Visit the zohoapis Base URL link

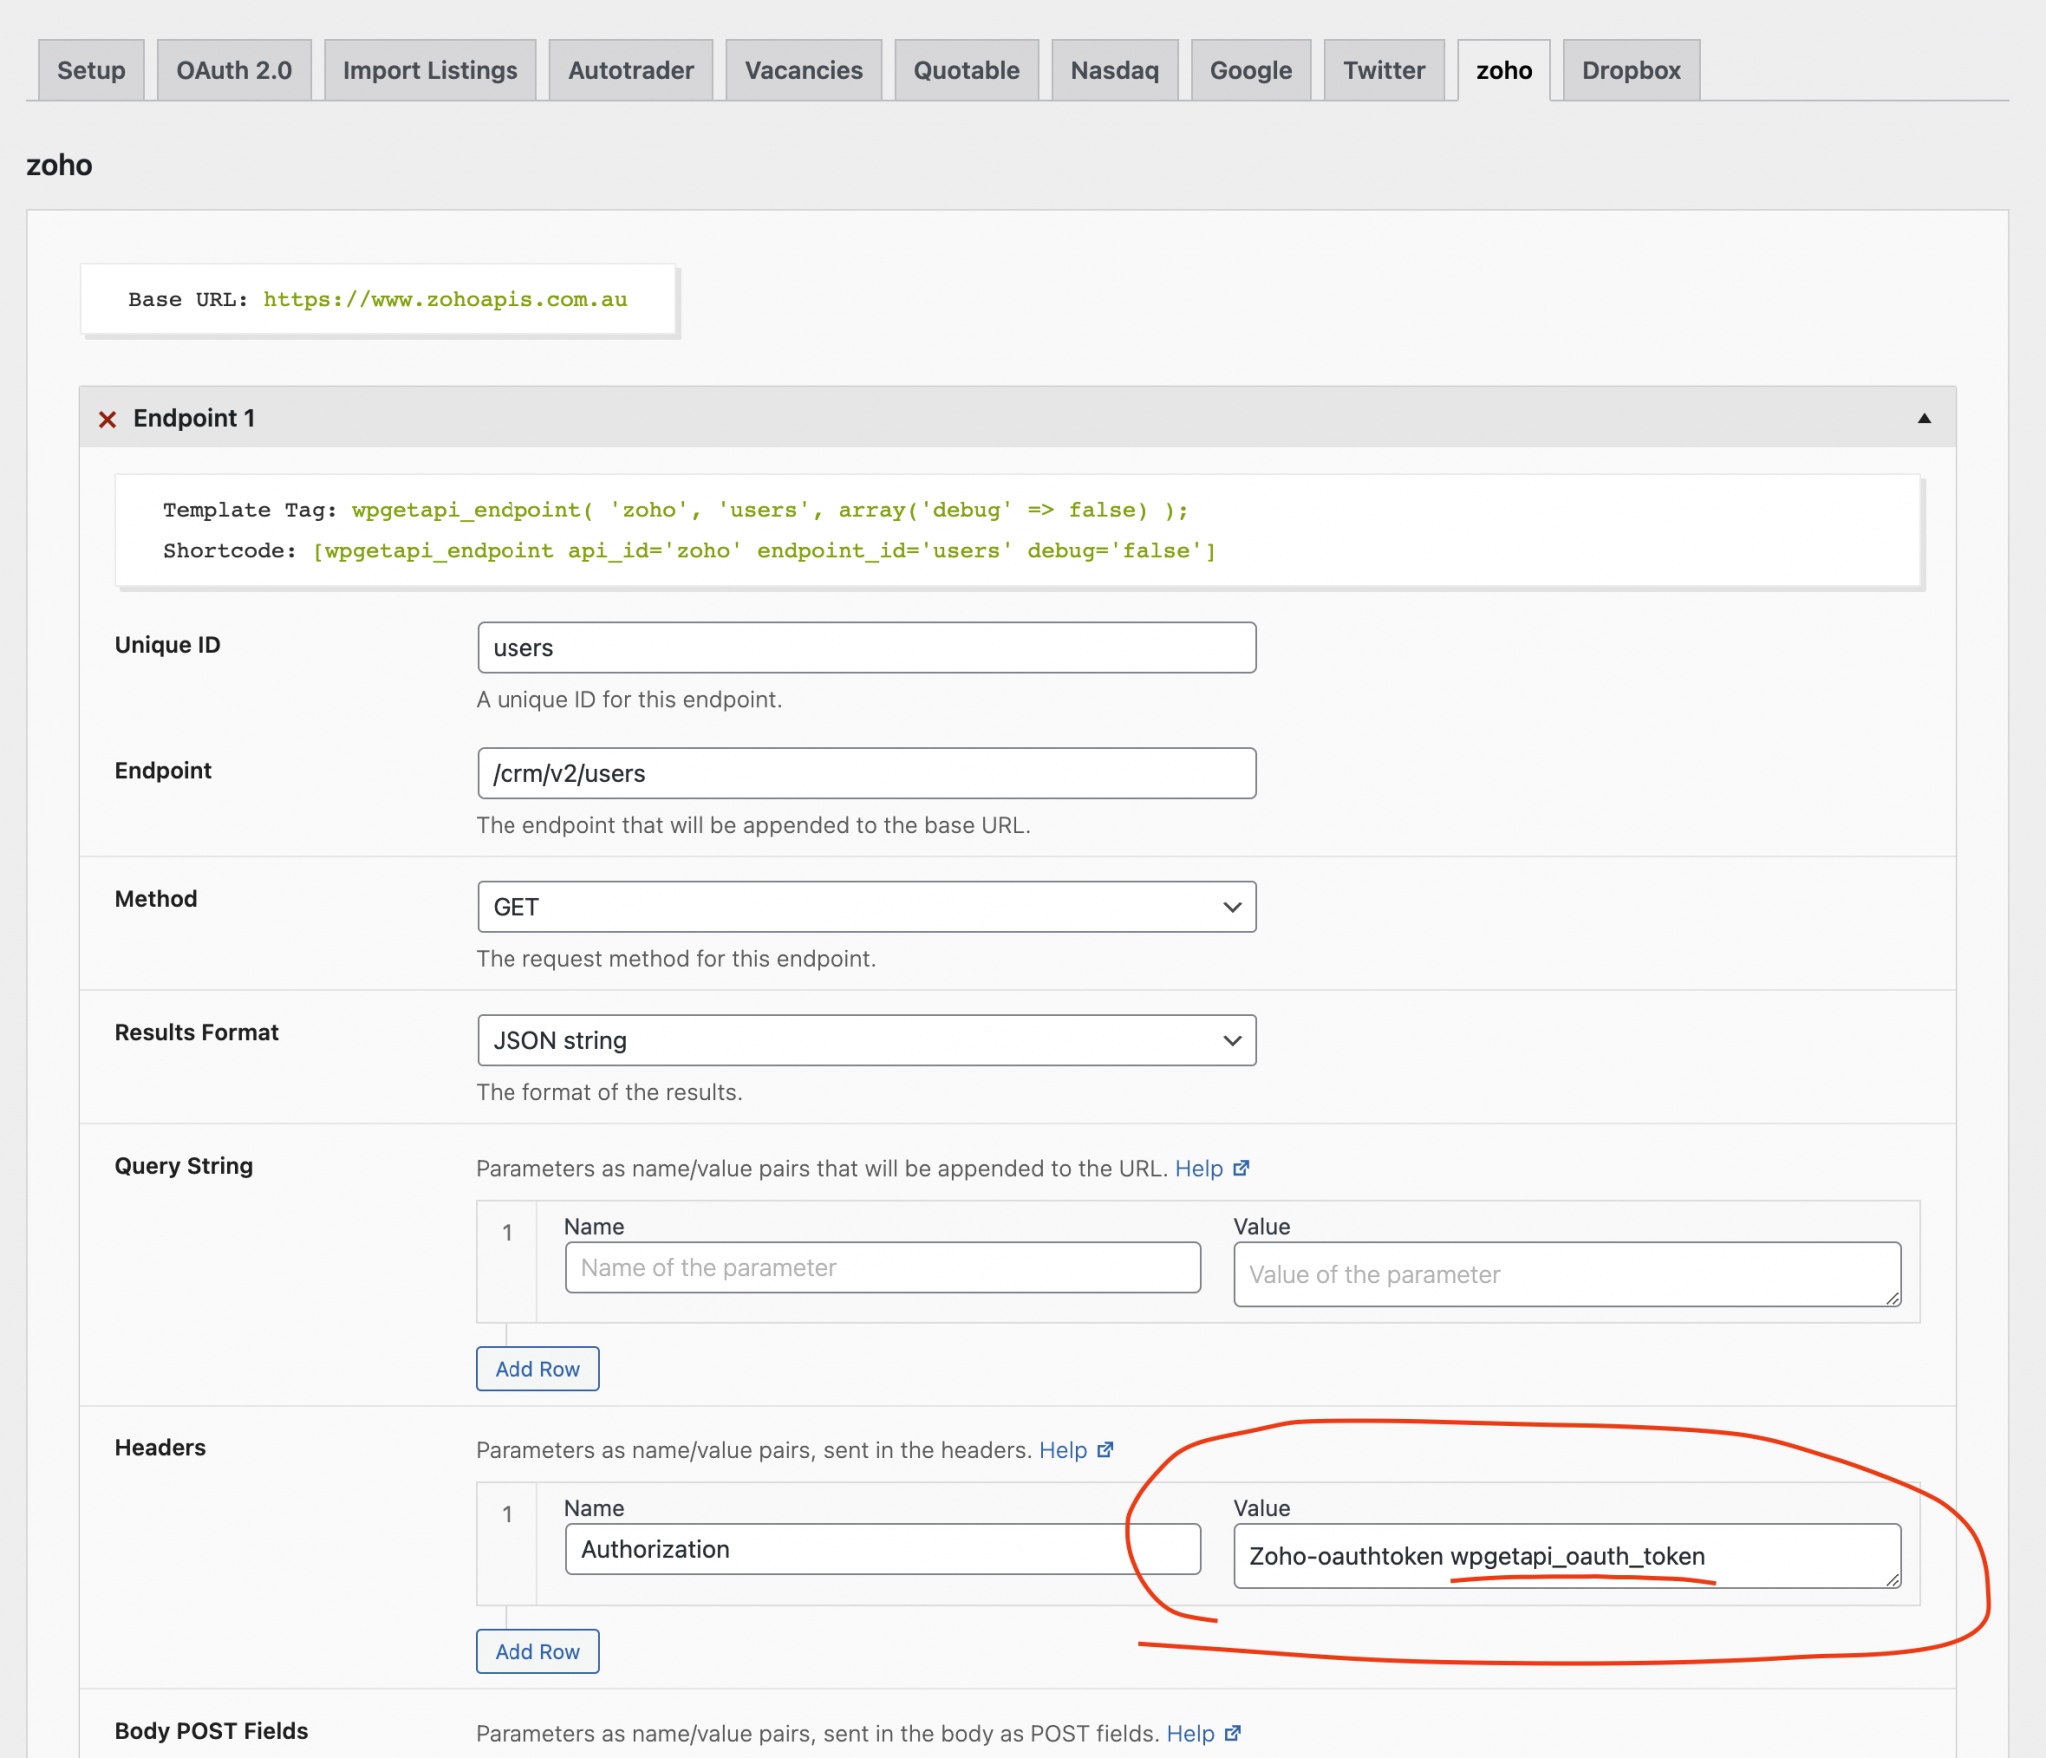(446, 299)
